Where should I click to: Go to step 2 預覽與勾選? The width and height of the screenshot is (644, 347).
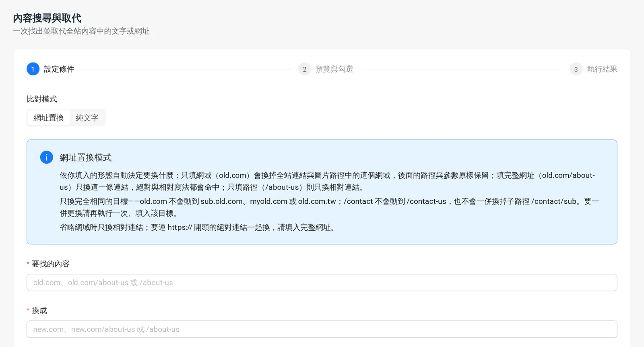coord(326,69)
